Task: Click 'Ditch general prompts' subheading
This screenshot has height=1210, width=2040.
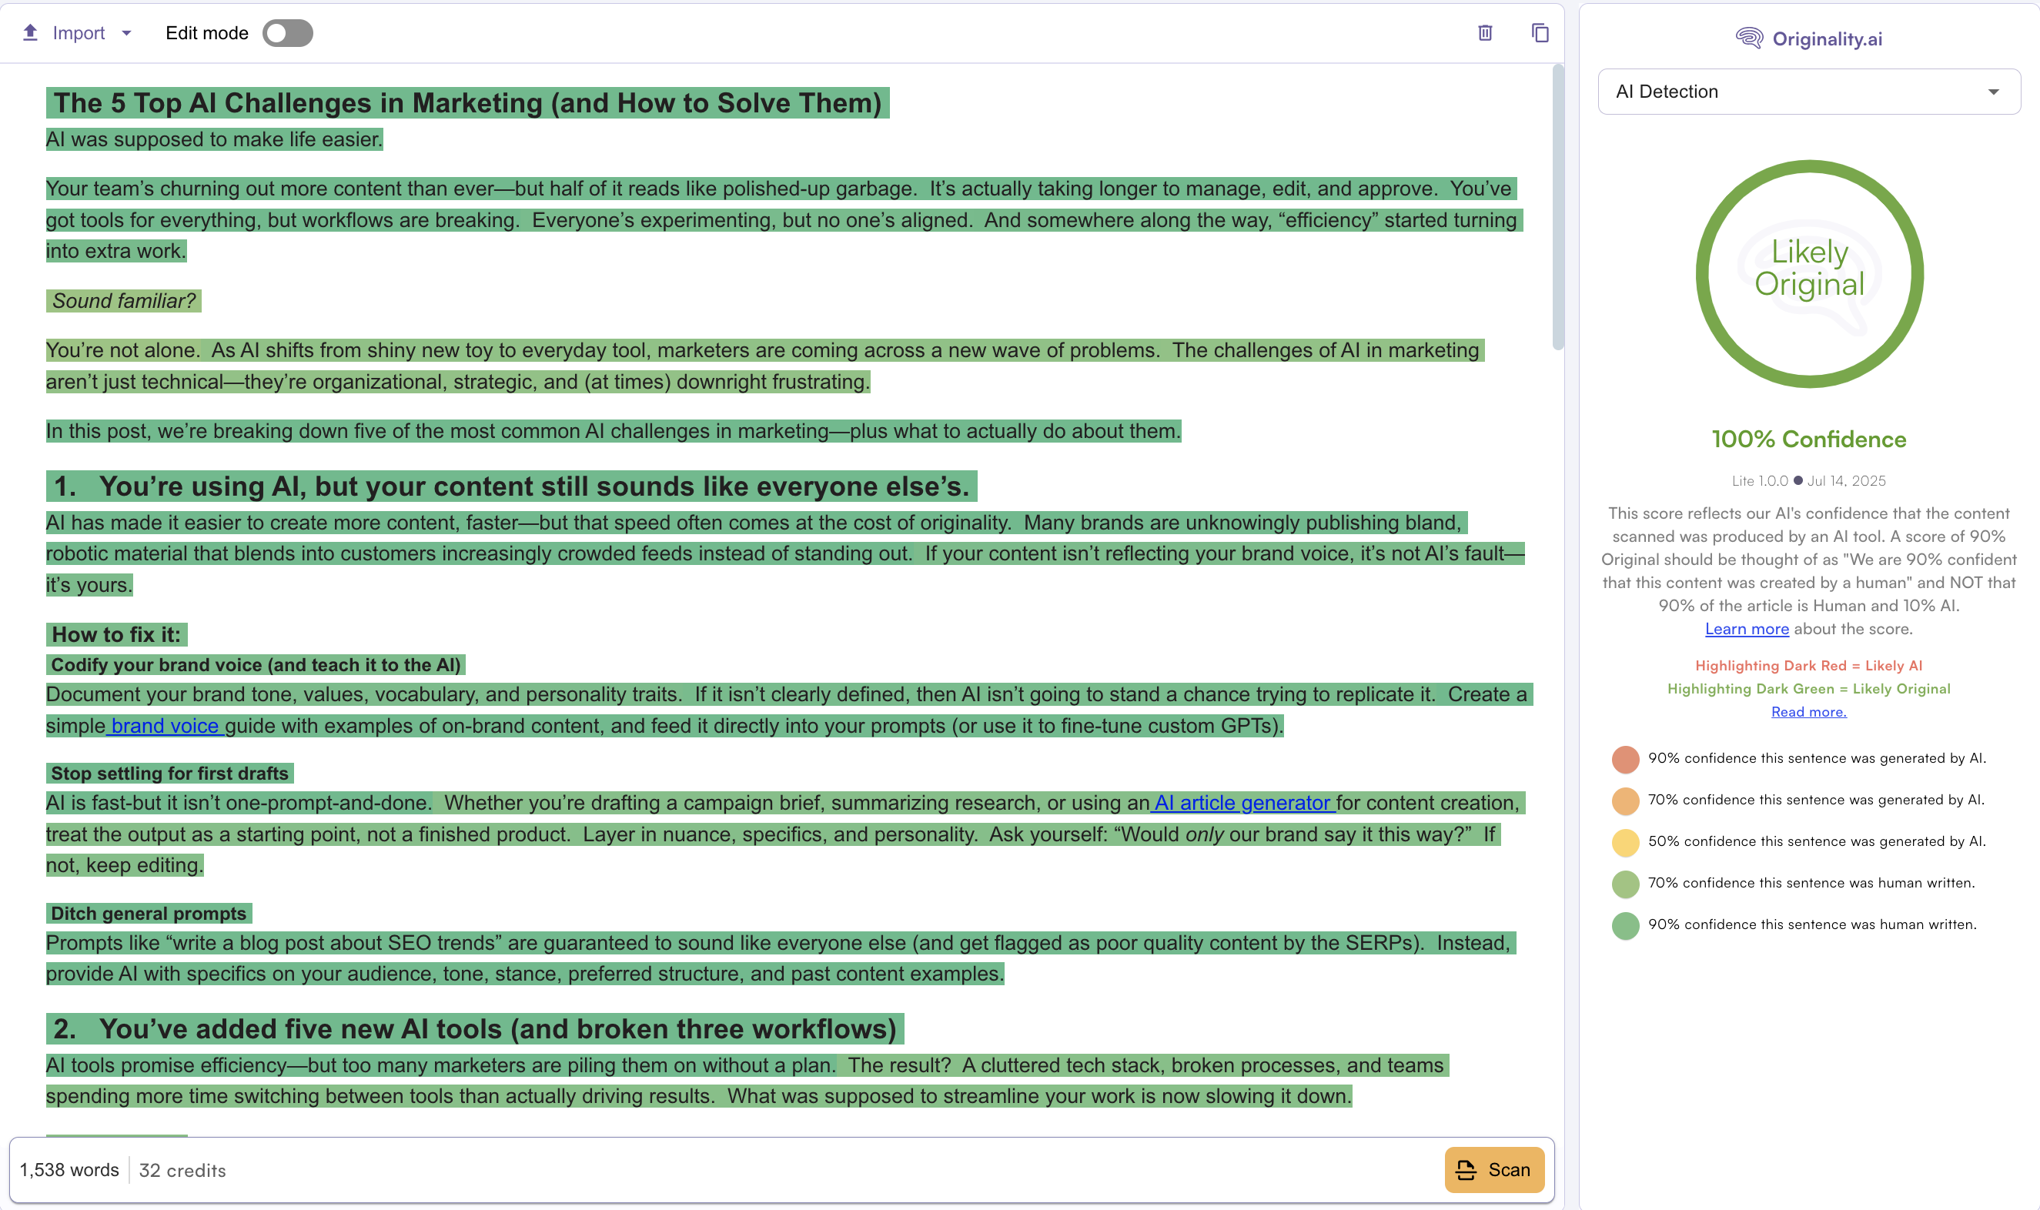Action: 149,913
